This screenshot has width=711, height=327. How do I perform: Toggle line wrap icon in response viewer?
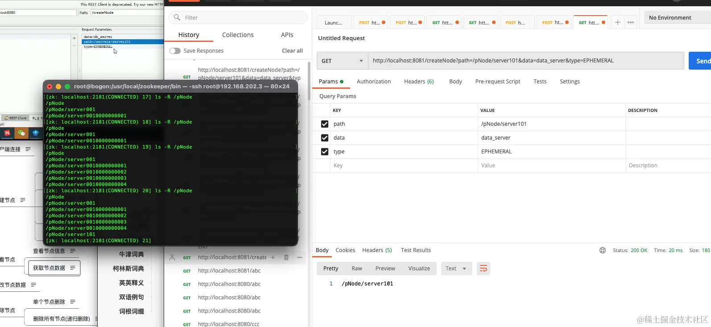483,269
